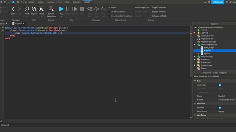236x132 pixels.
Task: Open the VIEW ribbon tab
Action: [x=67, y=2]
